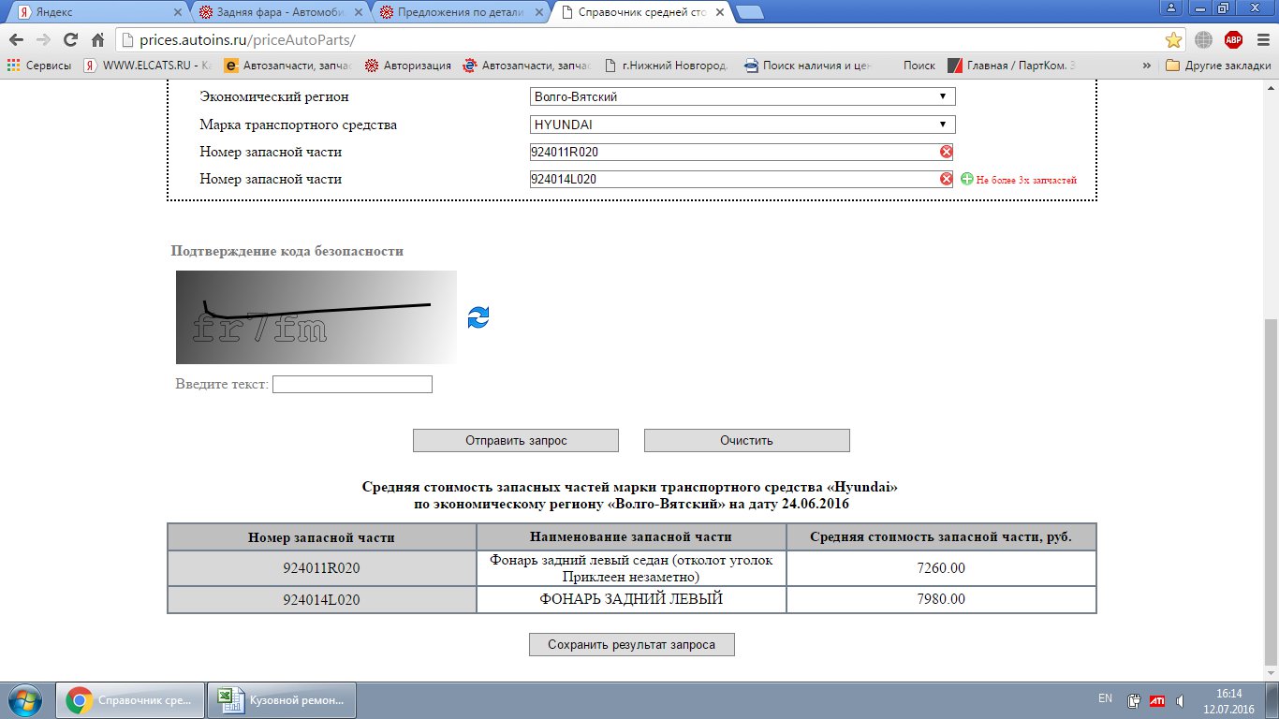Open Excel Кузовной ремонт taskbar window

coord(281,700)
